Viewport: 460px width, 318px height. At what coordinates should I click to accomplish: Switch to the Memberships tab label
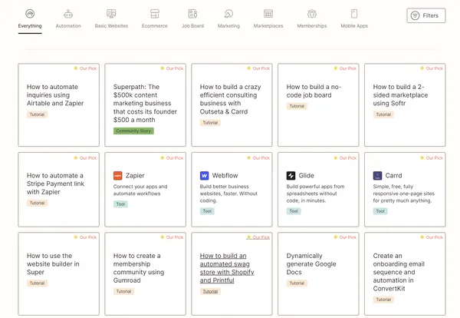tap(312, 26)
